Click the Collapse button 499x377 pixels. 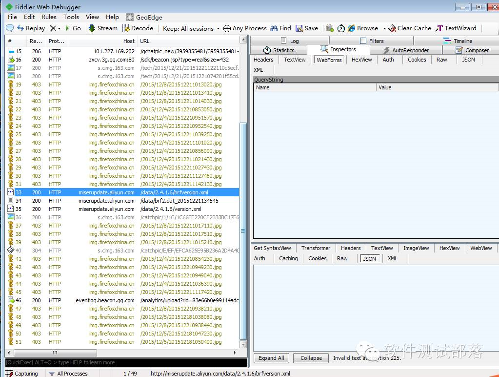[x=311, y=358]
